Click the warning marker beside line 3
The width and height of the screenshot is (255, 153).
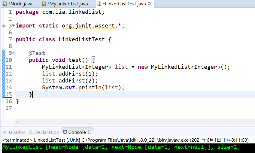pos(3,26)
